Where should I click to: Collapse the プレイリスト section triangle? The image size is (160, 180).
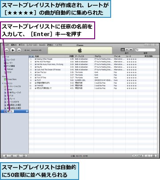[3, 83]
